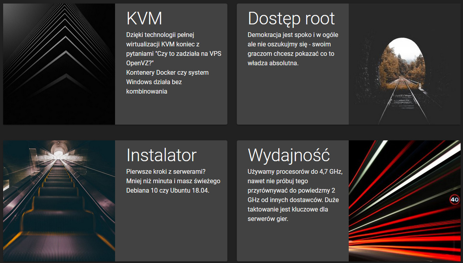
Task: Click the "Demokracja jest spoko" text line
Action: pos(293,35)
